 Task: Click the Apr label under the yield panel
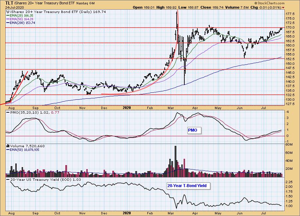[x=195, y=213]
